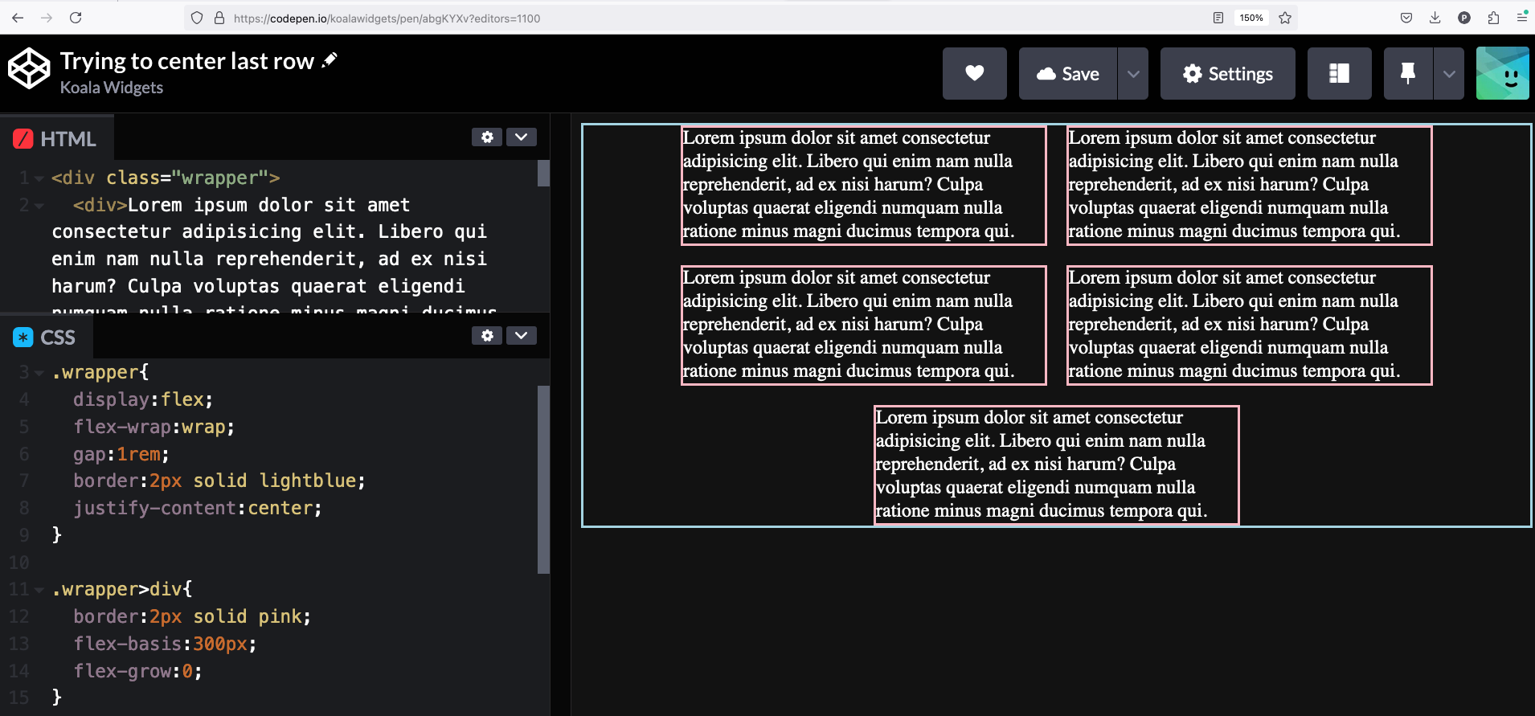The width and height of the screenshot is (1535, 716).
Task: Click on 'display:flex;' code line
Action: click(x=143, y=399)
